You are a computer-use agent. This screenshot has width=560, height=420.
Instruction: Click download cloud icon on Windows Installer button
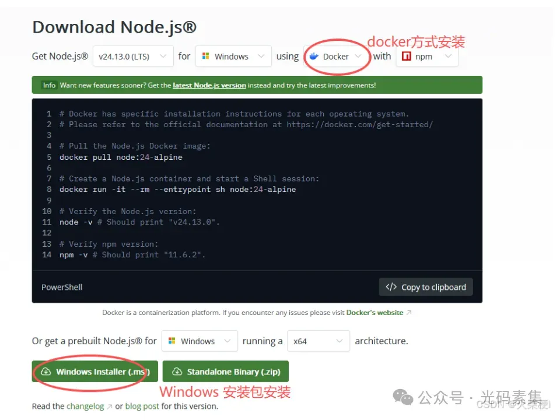click(x=45, y=372)
